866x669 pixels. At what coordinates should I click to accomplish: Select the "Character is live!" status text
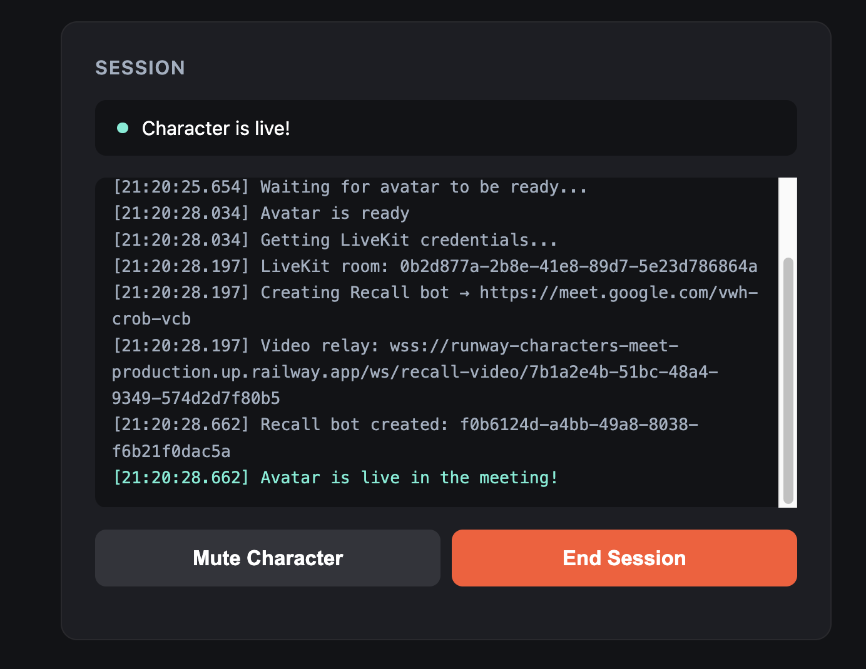(x=216, y=128)
